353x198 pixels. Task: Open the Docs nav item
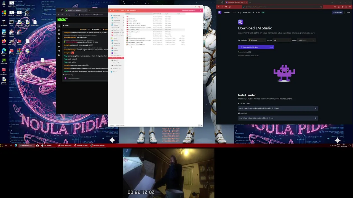tap(234, 12)
